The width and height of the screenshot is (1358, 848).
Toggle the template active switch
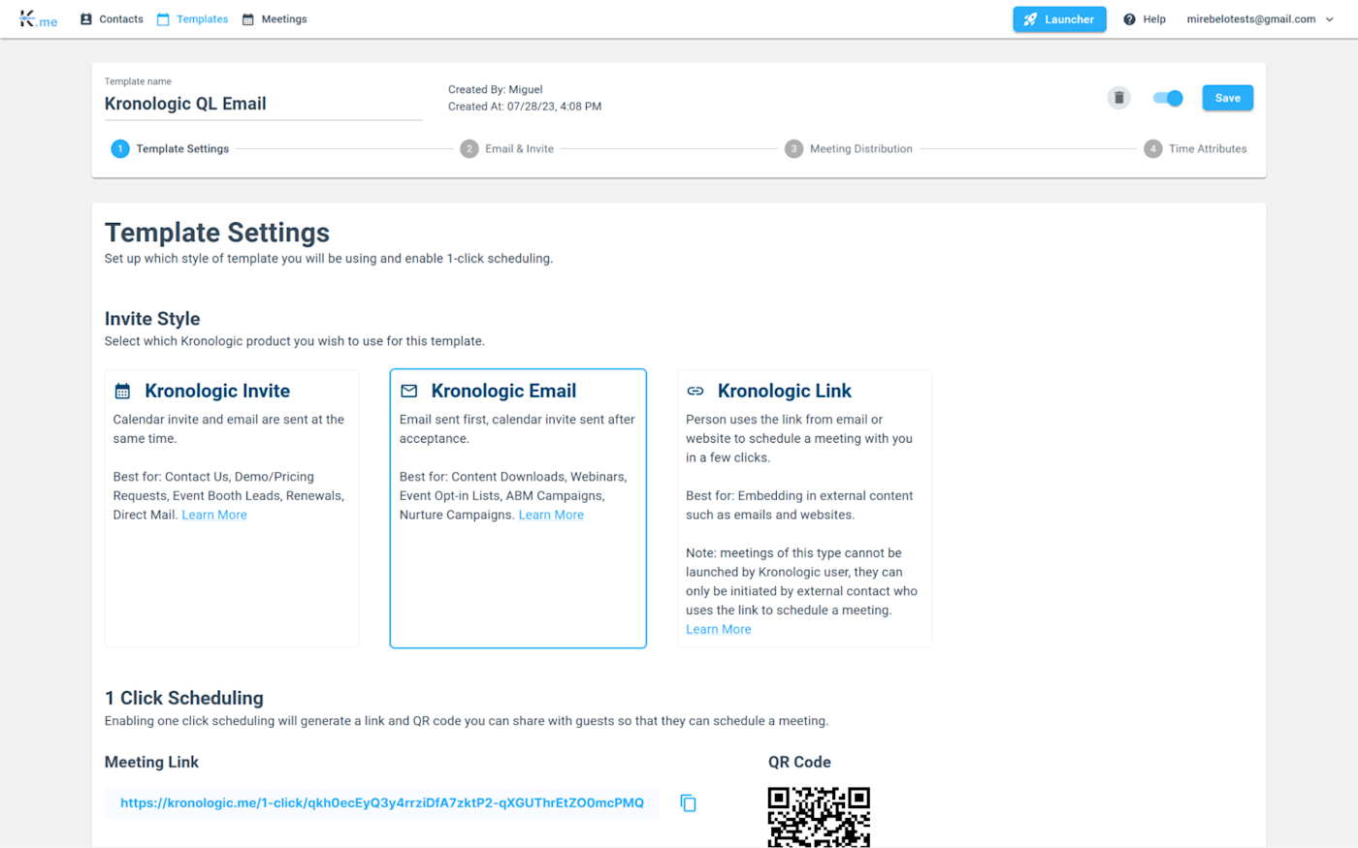pyautogui.click(x=1168, y=98)
